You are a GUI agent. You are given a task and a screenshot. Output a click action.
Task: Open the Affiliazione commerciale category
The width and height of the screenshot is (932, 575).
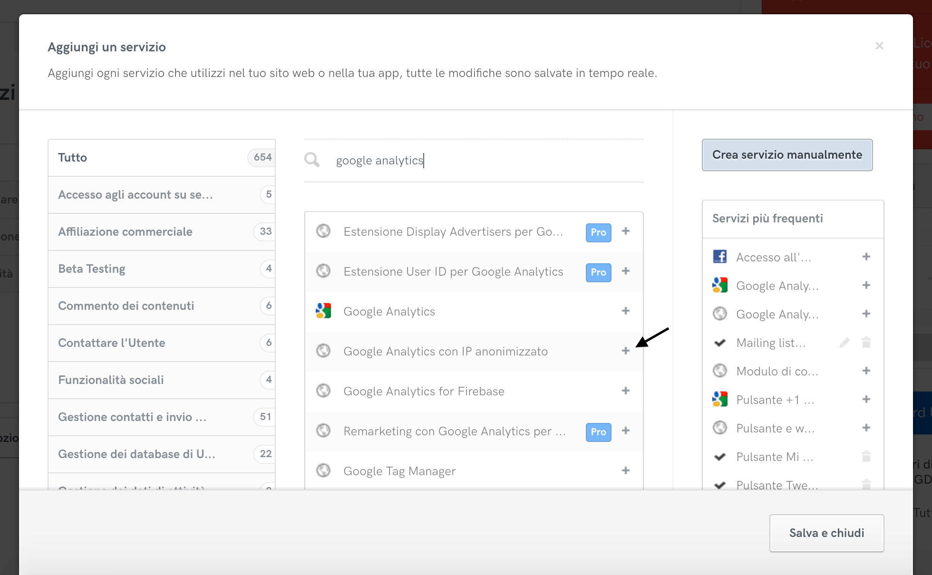pos(162,231)
